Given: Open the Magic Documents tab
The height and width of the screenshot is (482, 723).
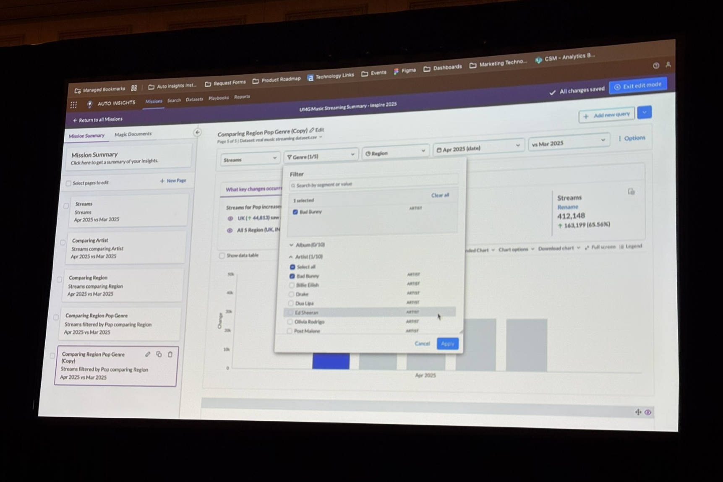Looking at the screenshot, I should (x=133, y=134).
